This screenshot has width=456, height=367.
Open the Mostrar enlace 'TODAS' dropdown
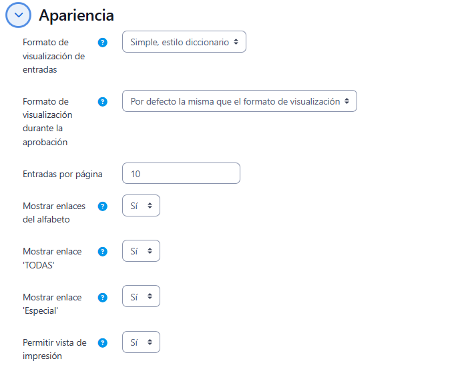[141, 251]
